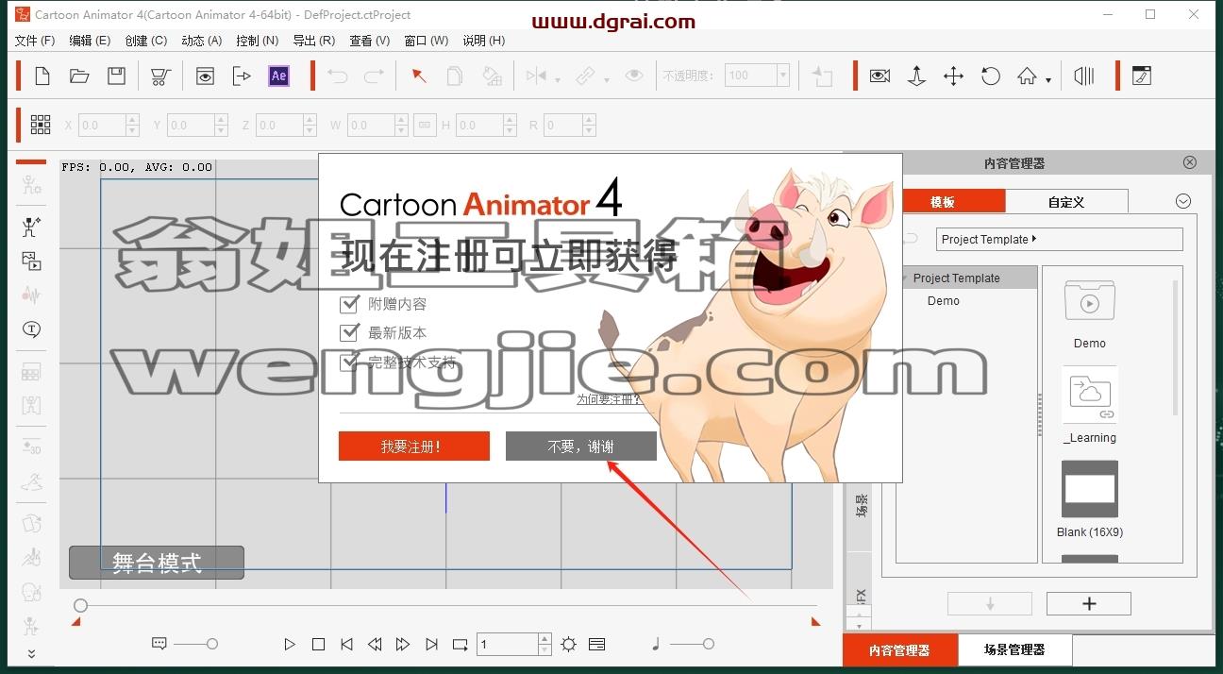The height and width of the screenshot is (674, 1223).
Task: Open the 为何要注册? link
Action: click(609, 399)
